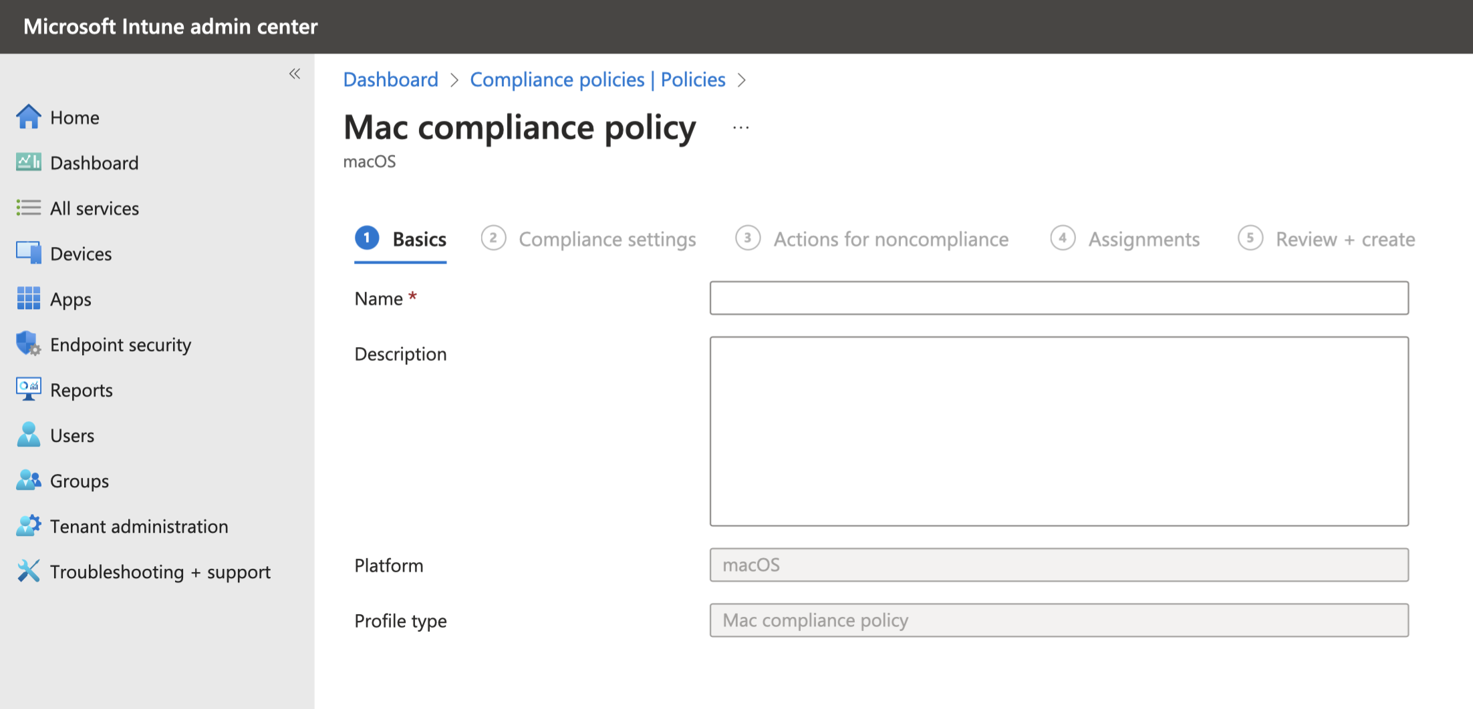
Task: Click the Home icon in sidebar
Action: [x=28, y=117]
